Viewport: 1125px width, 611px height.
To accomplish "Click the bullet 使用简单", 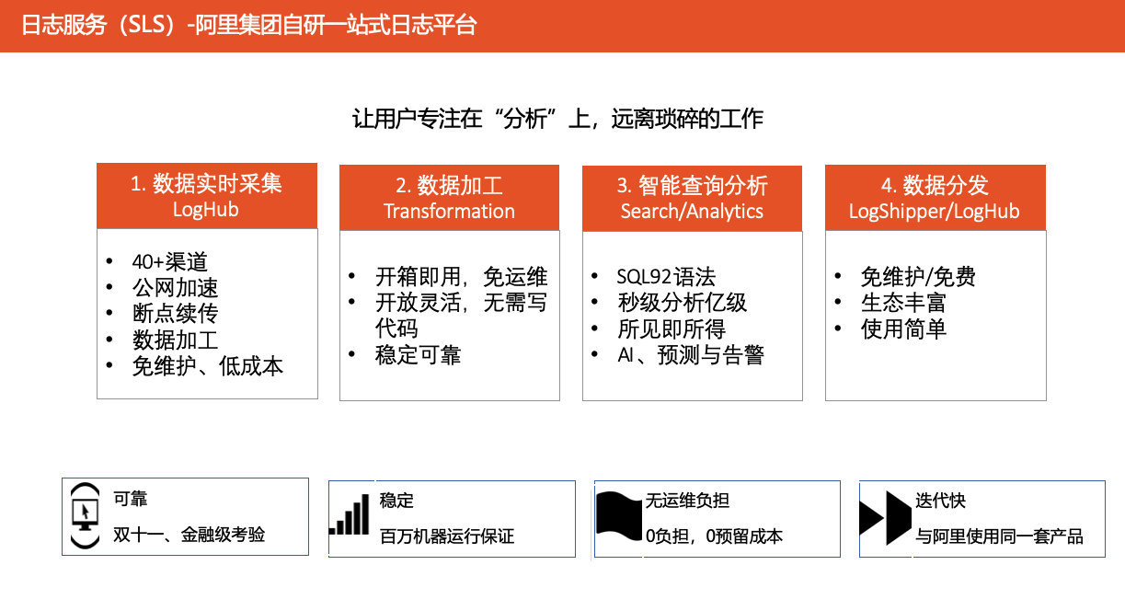I will [x=902, y=329].
